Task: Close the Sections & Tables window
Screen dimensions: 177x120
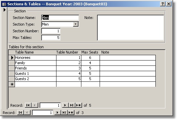Action: 169,4
